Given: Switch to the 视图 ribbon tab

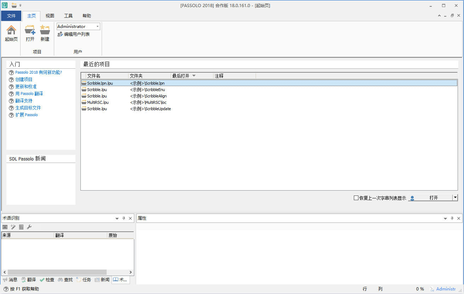Looking at the screenshot, I should (x=50, y=16).
